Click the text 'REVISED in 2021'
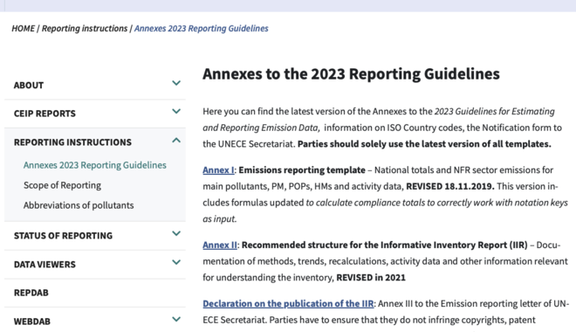Image resolution: width=576 pixels, height=332 pixels. (371, 278)
